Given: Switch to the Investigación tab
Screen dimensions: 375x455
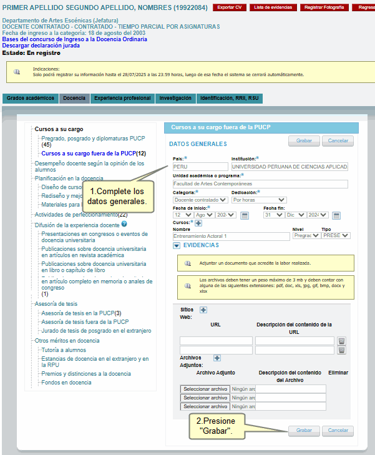Looking at the screenshot, I should [175, 99].
